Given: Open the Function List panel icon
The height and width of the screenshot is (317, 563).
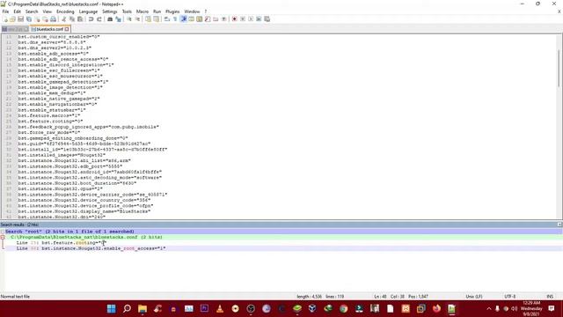Looking at the screenshot, I should [x=208, y=19].
